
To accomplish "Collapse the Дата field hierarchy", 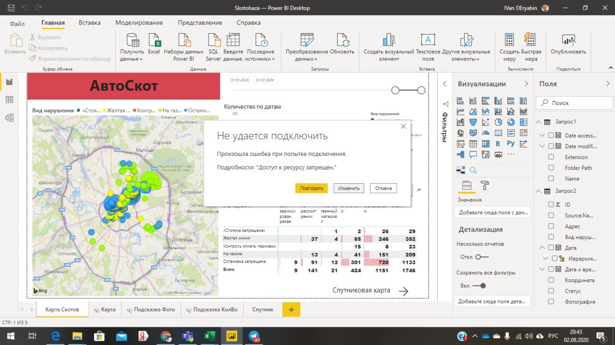I will 543,248.
